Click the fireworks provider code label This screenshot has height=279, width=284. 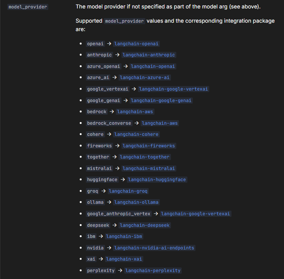tap(99, 146)
